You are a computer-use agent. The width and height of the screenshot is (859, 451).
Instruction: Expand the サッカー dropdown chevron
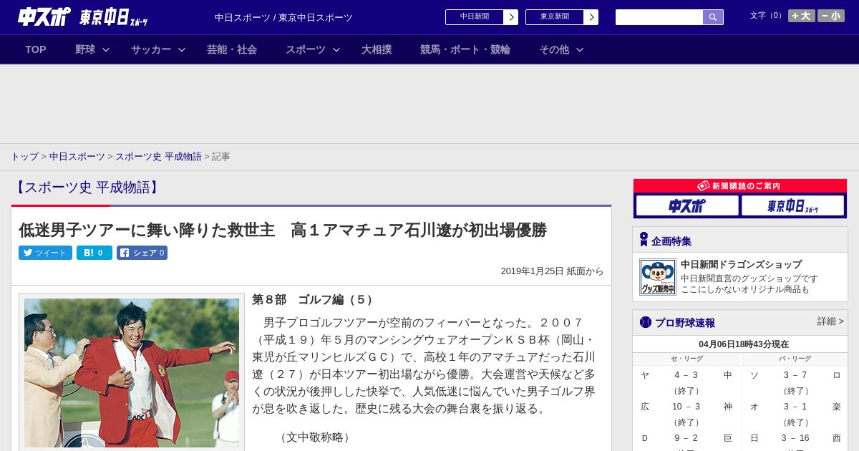(x=182, y=49)
